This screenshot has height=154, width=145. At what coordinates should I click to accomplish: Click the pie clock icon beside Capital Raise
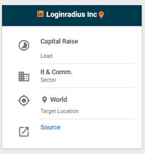coord(24,45)
